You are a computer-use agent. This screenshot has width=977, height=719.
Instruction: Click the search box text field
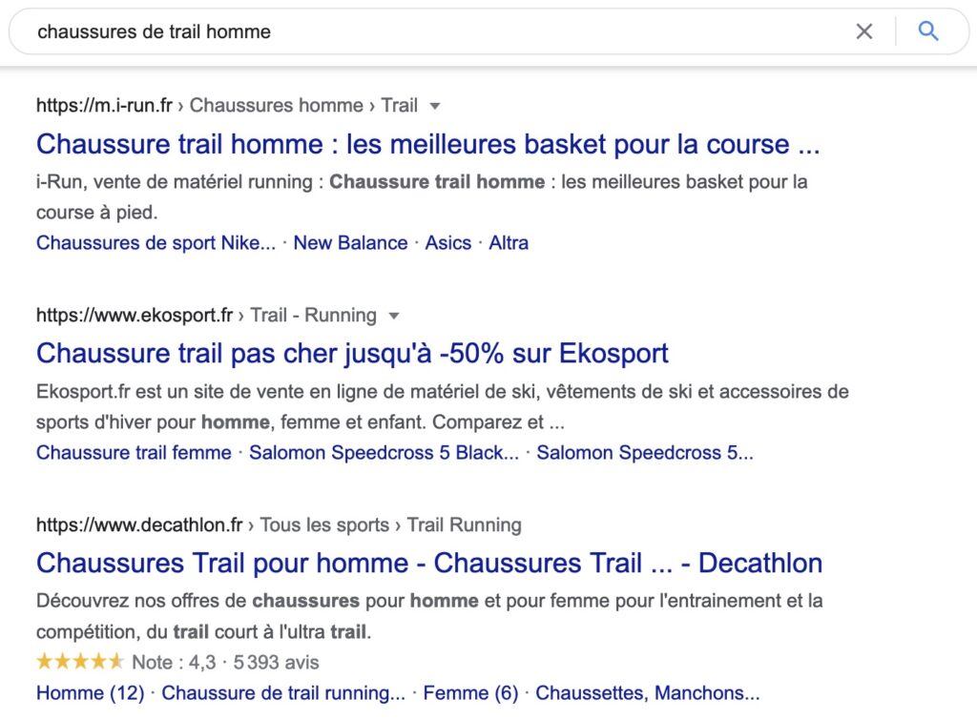(x=429, y=31)
